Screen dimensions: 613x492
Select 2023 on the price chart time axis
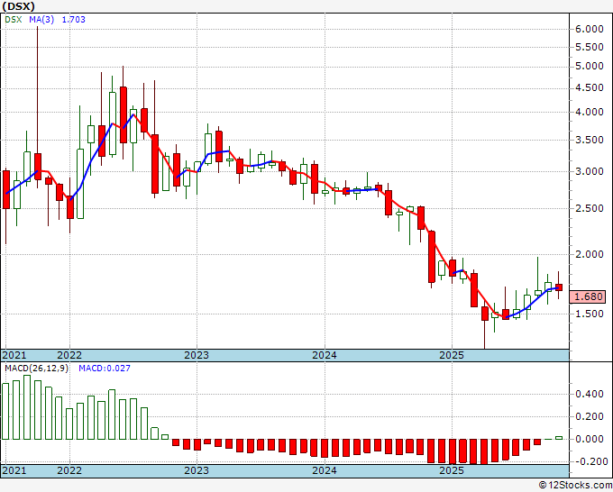coord(197,355)
